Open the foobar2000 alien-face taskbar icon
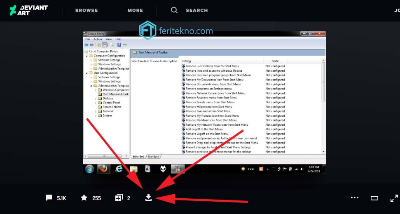The width and height of the screenshot is (400, 214). [163, 169]
